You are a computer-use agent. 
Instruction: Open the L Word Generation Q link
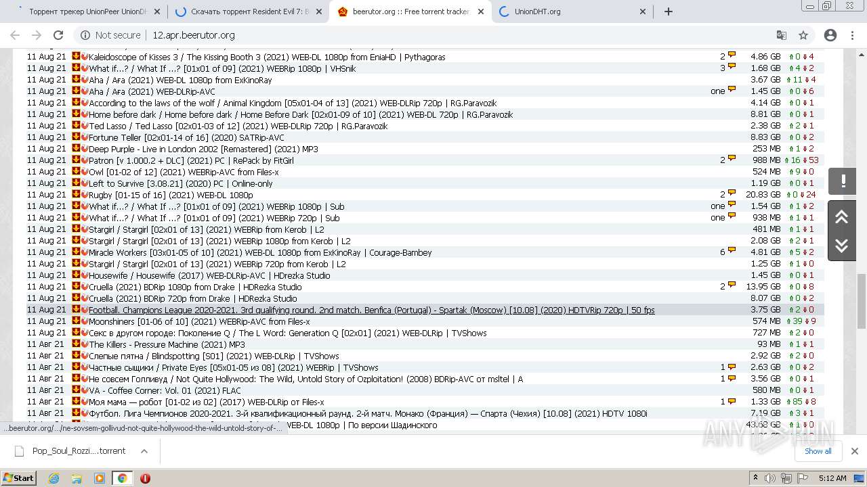pos(288,333)
